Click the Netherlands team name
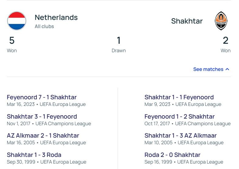 coord(56,18)
